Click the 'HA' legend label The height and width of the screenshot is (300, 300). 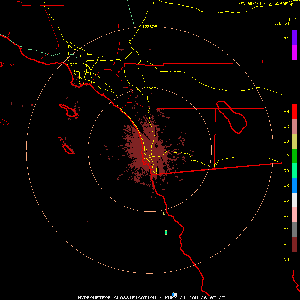pyautogui.click(x=286, y=111)
